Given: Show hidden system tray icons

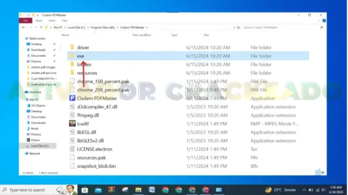Looking at the screenshot, I should tap(304, 190).
